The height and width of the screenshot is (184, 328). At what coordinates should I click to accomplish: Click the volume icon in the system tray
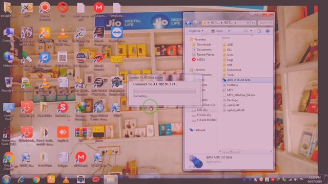click(x=296, y=179)
